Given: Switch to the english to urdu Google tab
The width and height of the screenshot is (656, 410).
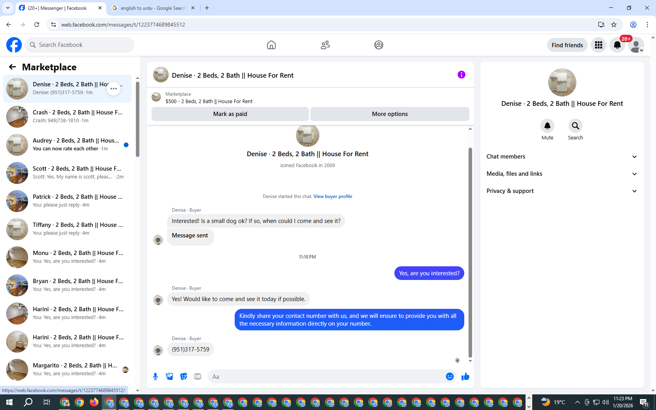Looking at the screenshot, I should [153, 8].
